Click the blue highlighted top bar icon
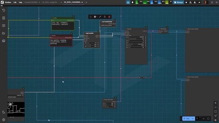The width and height of the screenshot is (219, 123). coord(128,2)
